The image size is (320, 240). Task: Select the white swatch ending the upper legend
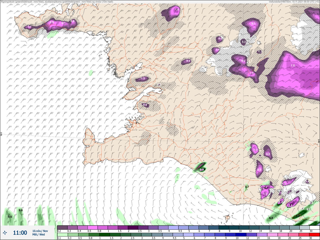(x=314, y=228)
